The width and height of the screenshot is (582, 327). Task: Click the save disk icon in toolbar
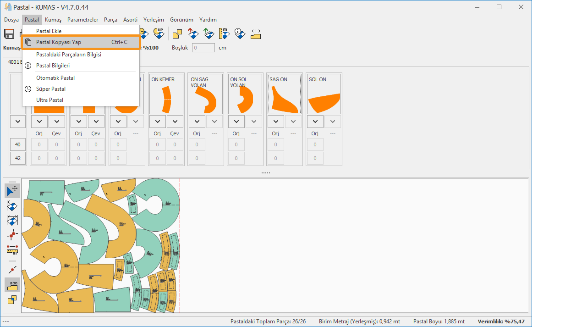[x=9, y=33]
